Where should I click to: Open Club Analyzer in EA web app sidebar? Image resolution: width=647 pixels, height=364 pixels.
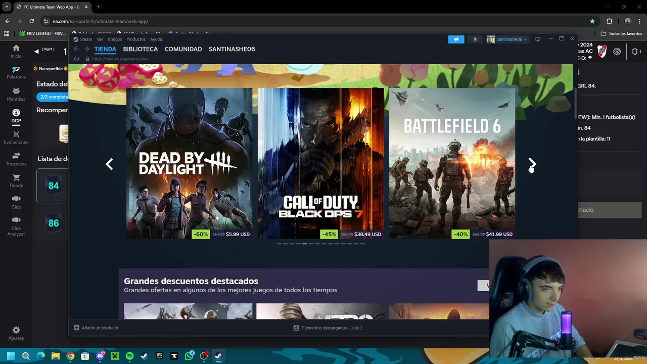[16, 226]
